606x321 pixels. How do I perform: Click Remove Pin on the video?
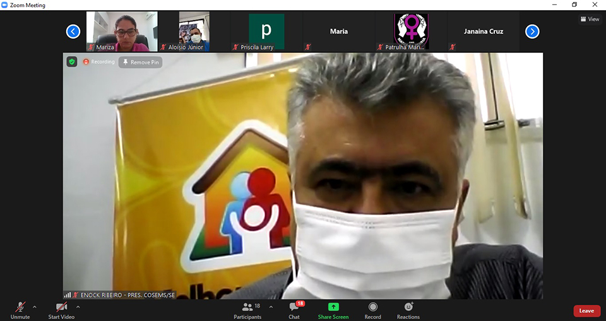click(141, 62)
